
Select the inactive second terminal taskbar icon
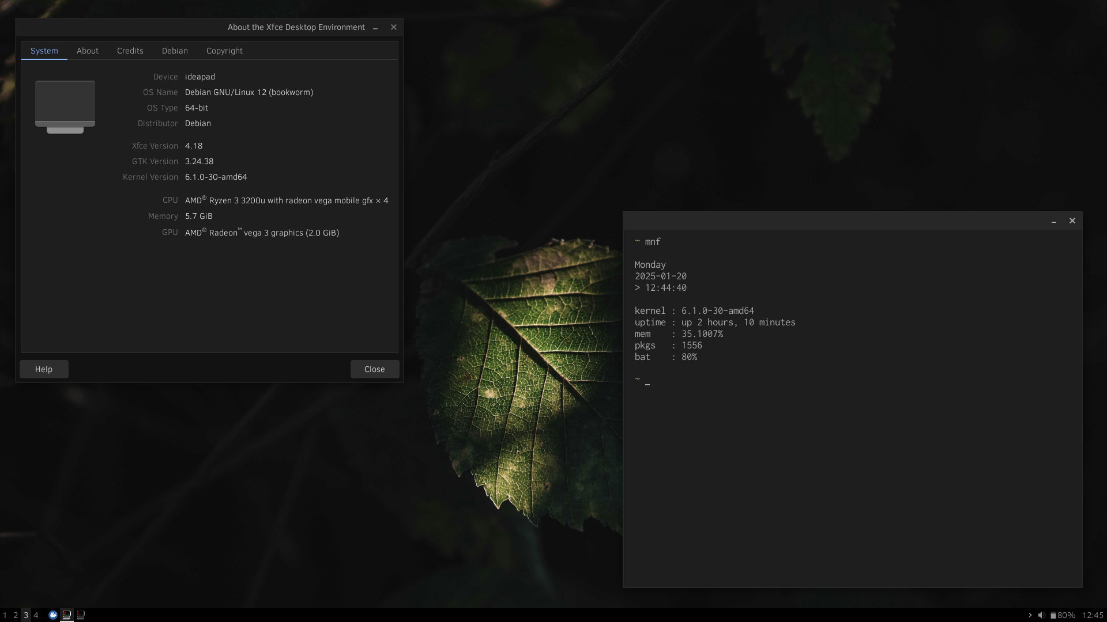click(81, 615)
